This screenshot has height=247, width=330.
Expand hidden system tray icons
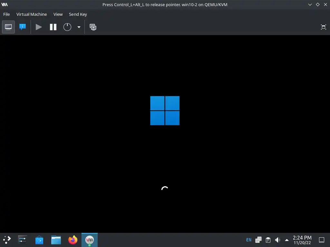(x=286, y=240)
